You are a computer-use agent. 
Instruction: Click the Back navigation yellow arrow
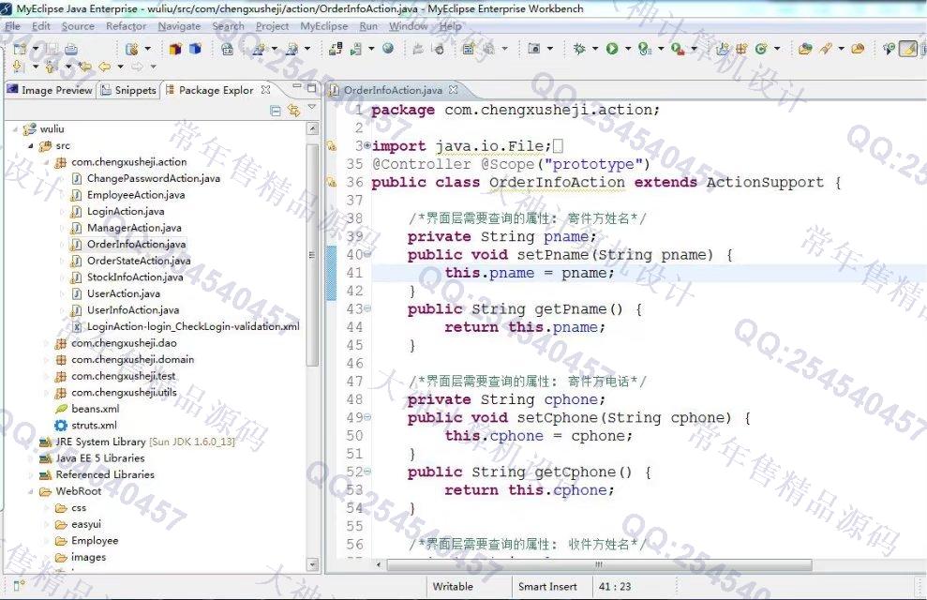tap(105, 67)
